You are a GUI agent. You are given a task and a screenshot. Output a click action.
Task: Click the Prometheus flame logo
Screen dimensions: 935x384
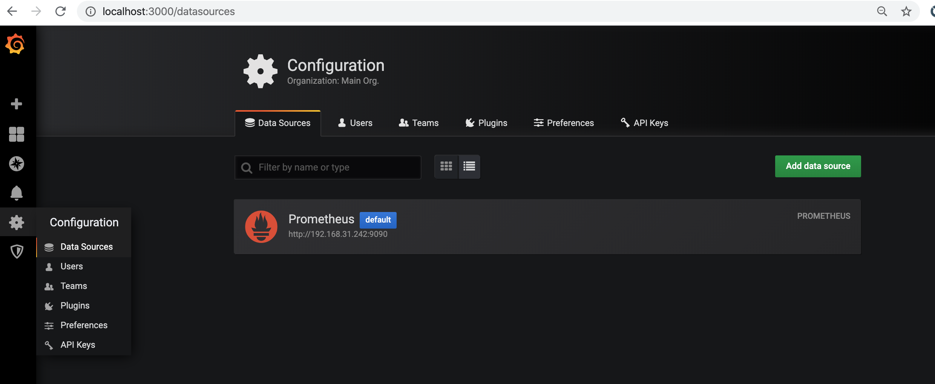coord(261,226)
